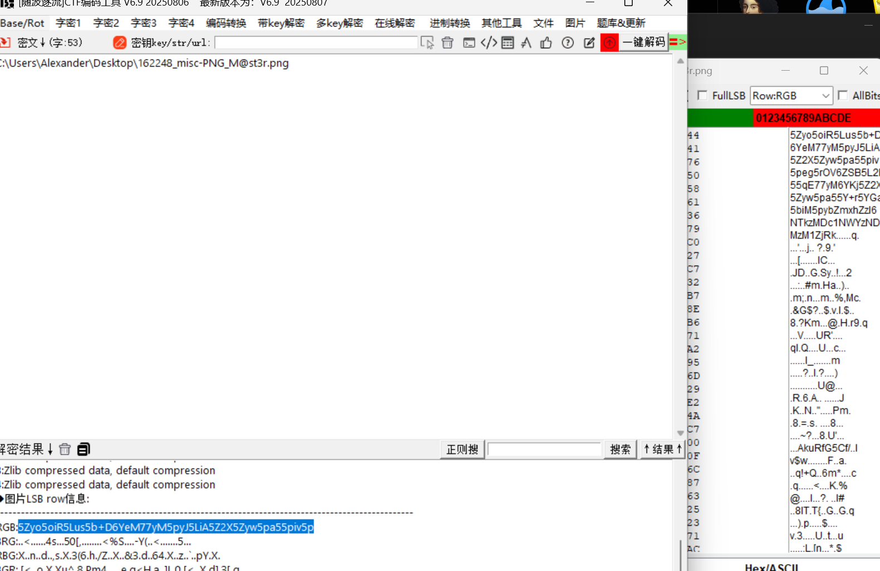Maximize the LSB image window

(x=824, y=71)
